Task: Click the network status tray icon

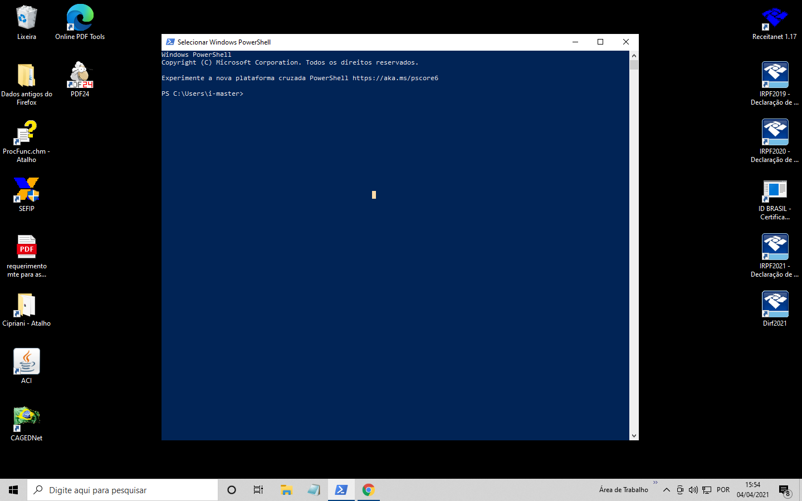Action: pyautogui.click(x=707, y=490)
